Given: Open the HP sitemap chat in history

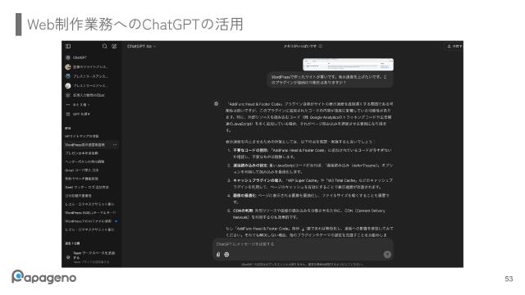Looking at the screenshot, I should (x=82, y=137).
